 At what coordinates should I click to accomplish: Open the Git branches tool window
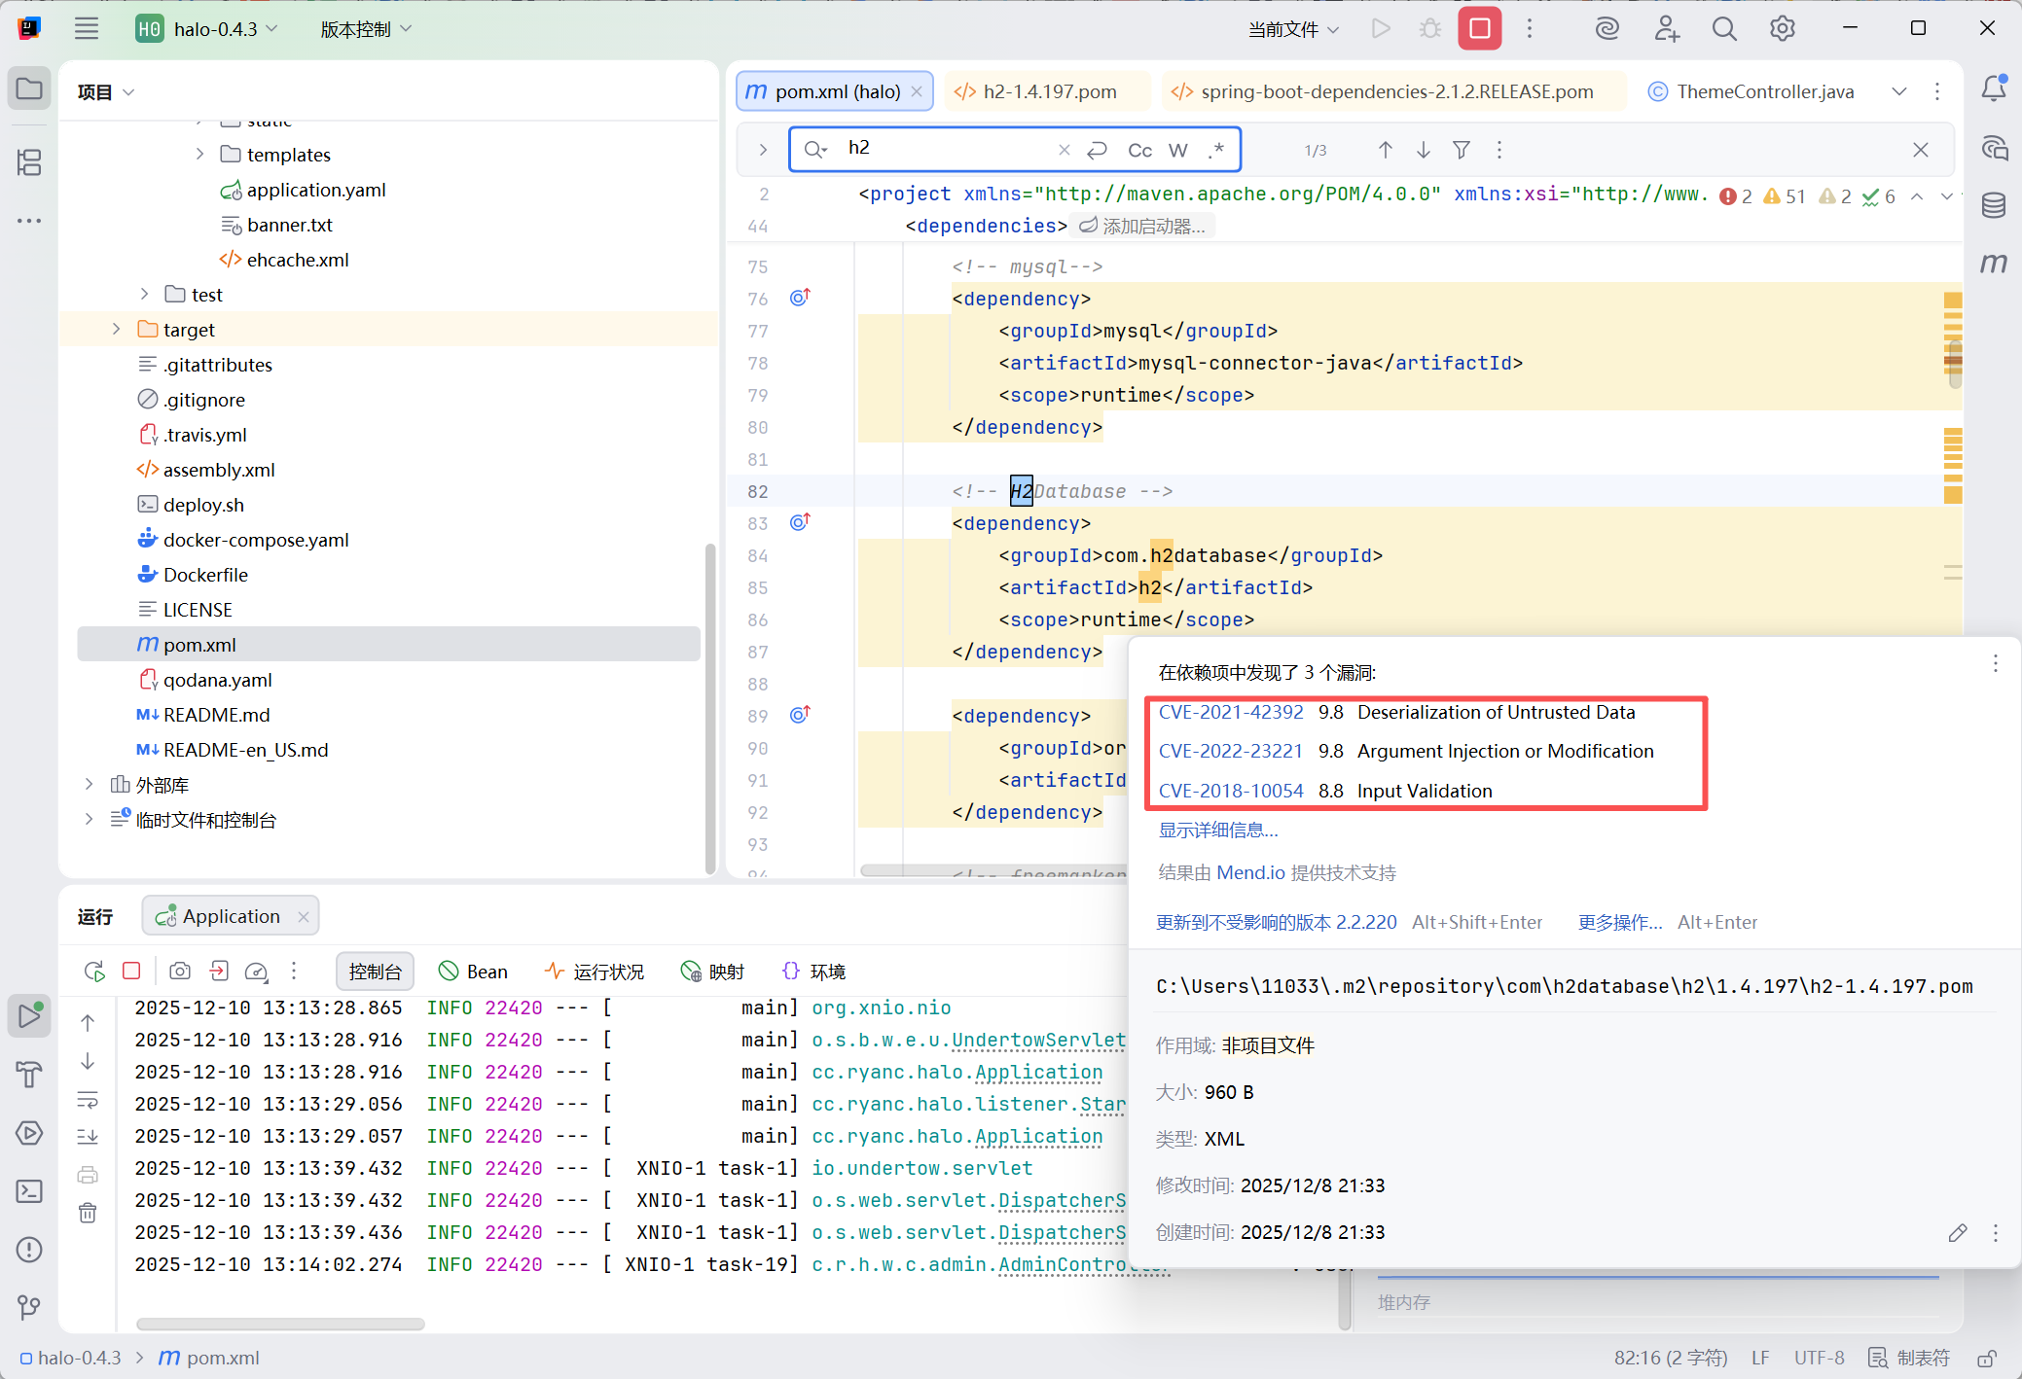29,1307
